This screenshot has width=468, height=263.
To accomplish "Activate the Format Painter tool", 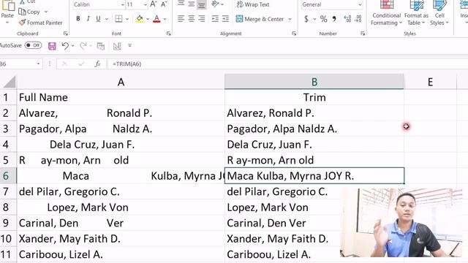I will pyautogui.click(x=41, y=23).
